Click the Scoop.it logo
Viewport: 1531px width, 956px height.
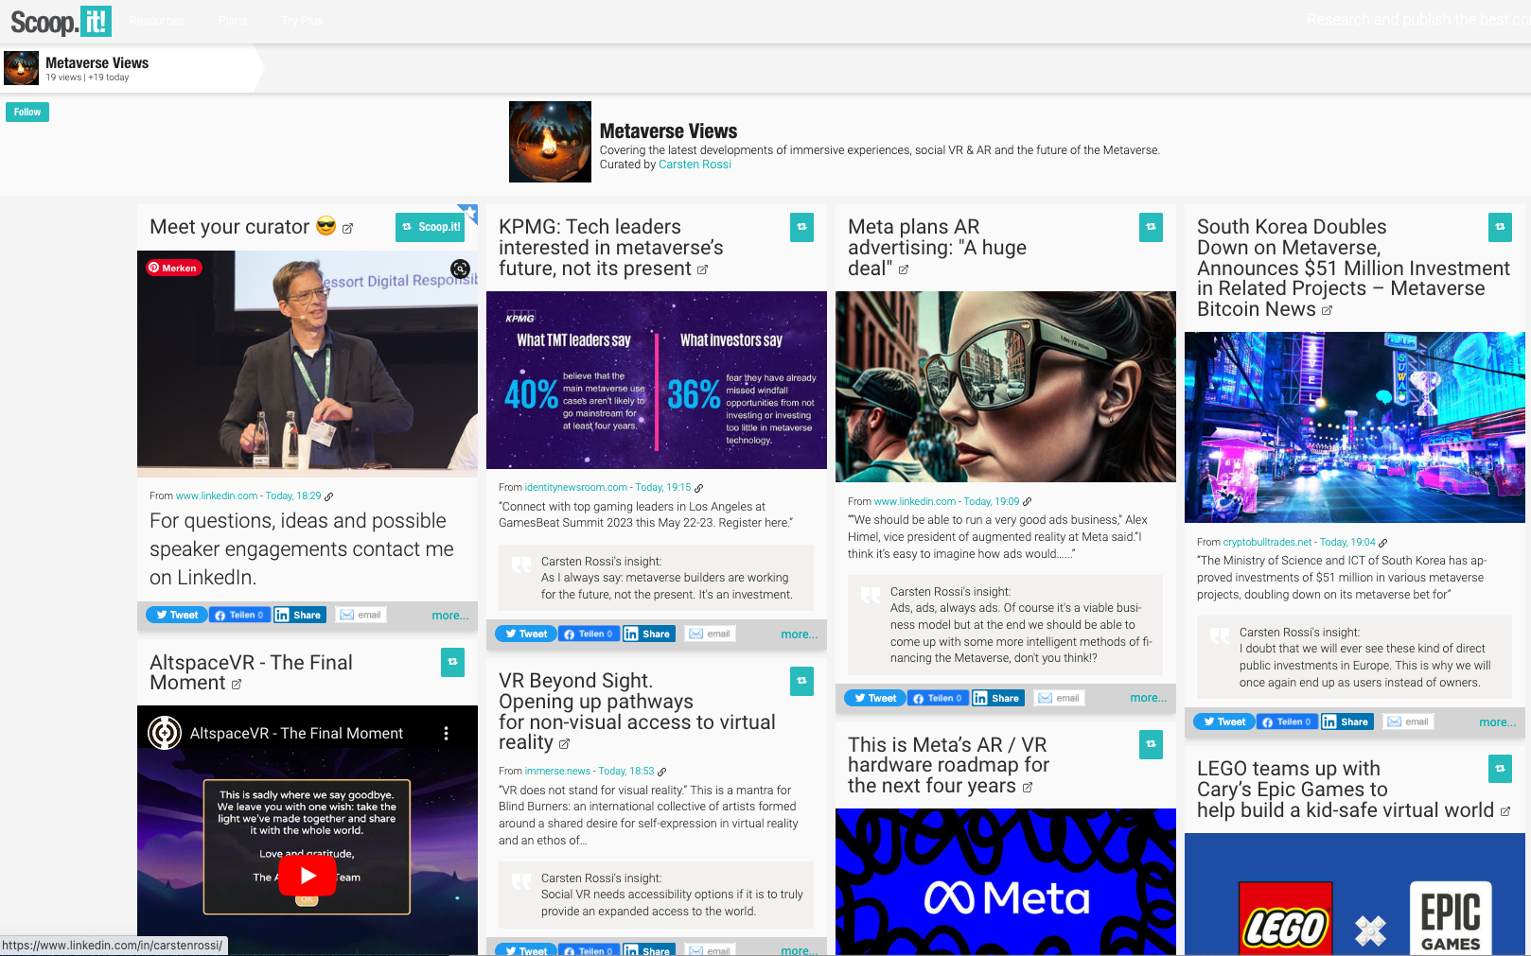click(61, 21)
